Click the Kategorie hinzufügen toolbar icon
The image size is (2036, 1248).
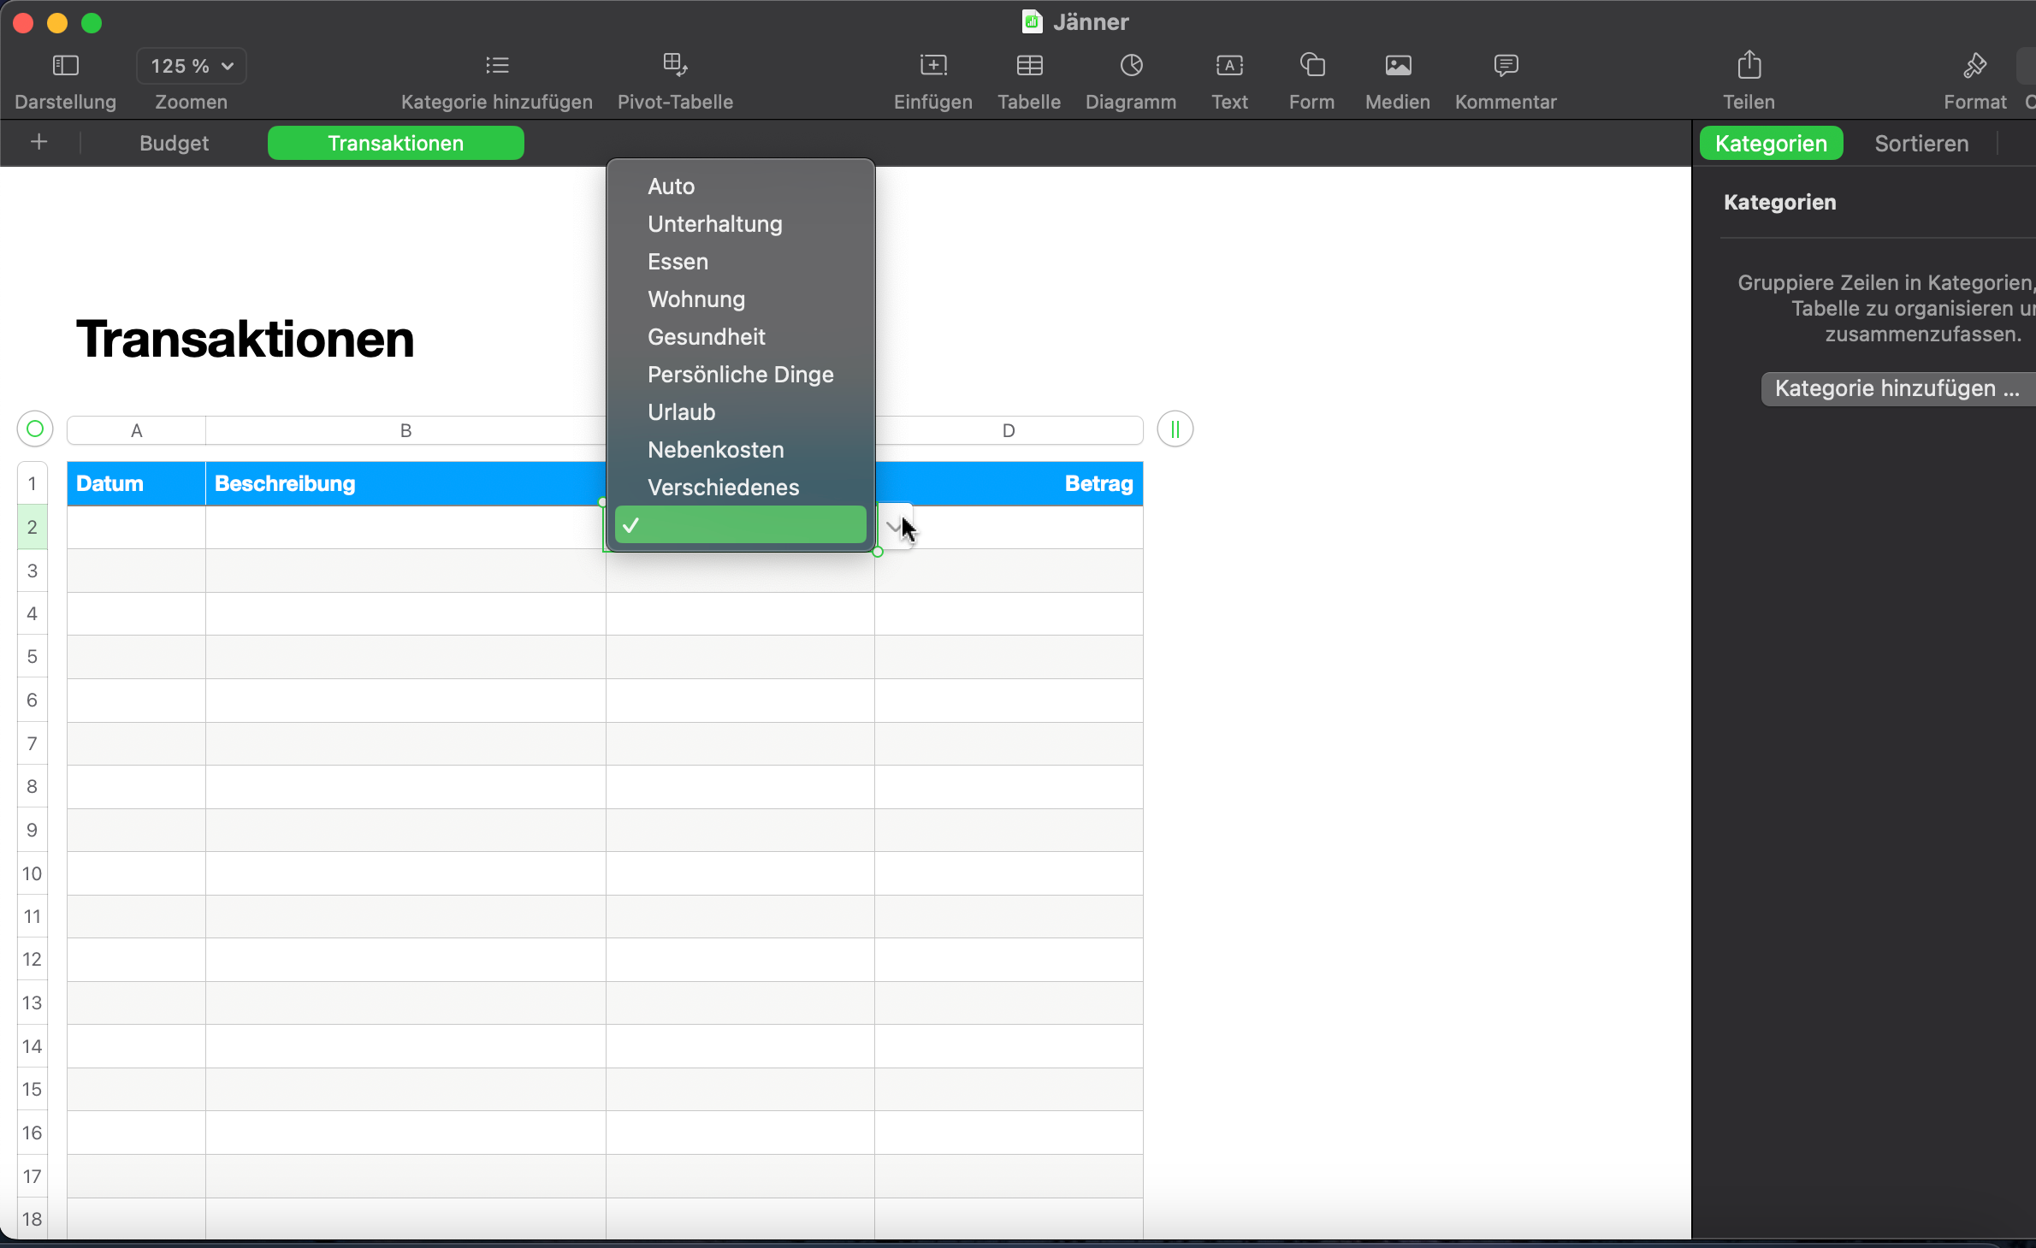[x=496, y=66]
